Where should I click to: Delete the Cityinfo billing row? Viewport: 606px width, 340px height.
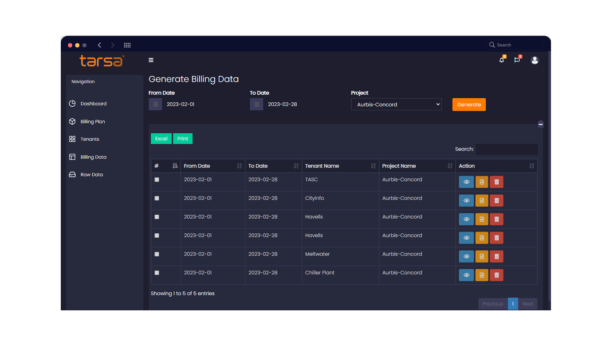tap(496, 201)
